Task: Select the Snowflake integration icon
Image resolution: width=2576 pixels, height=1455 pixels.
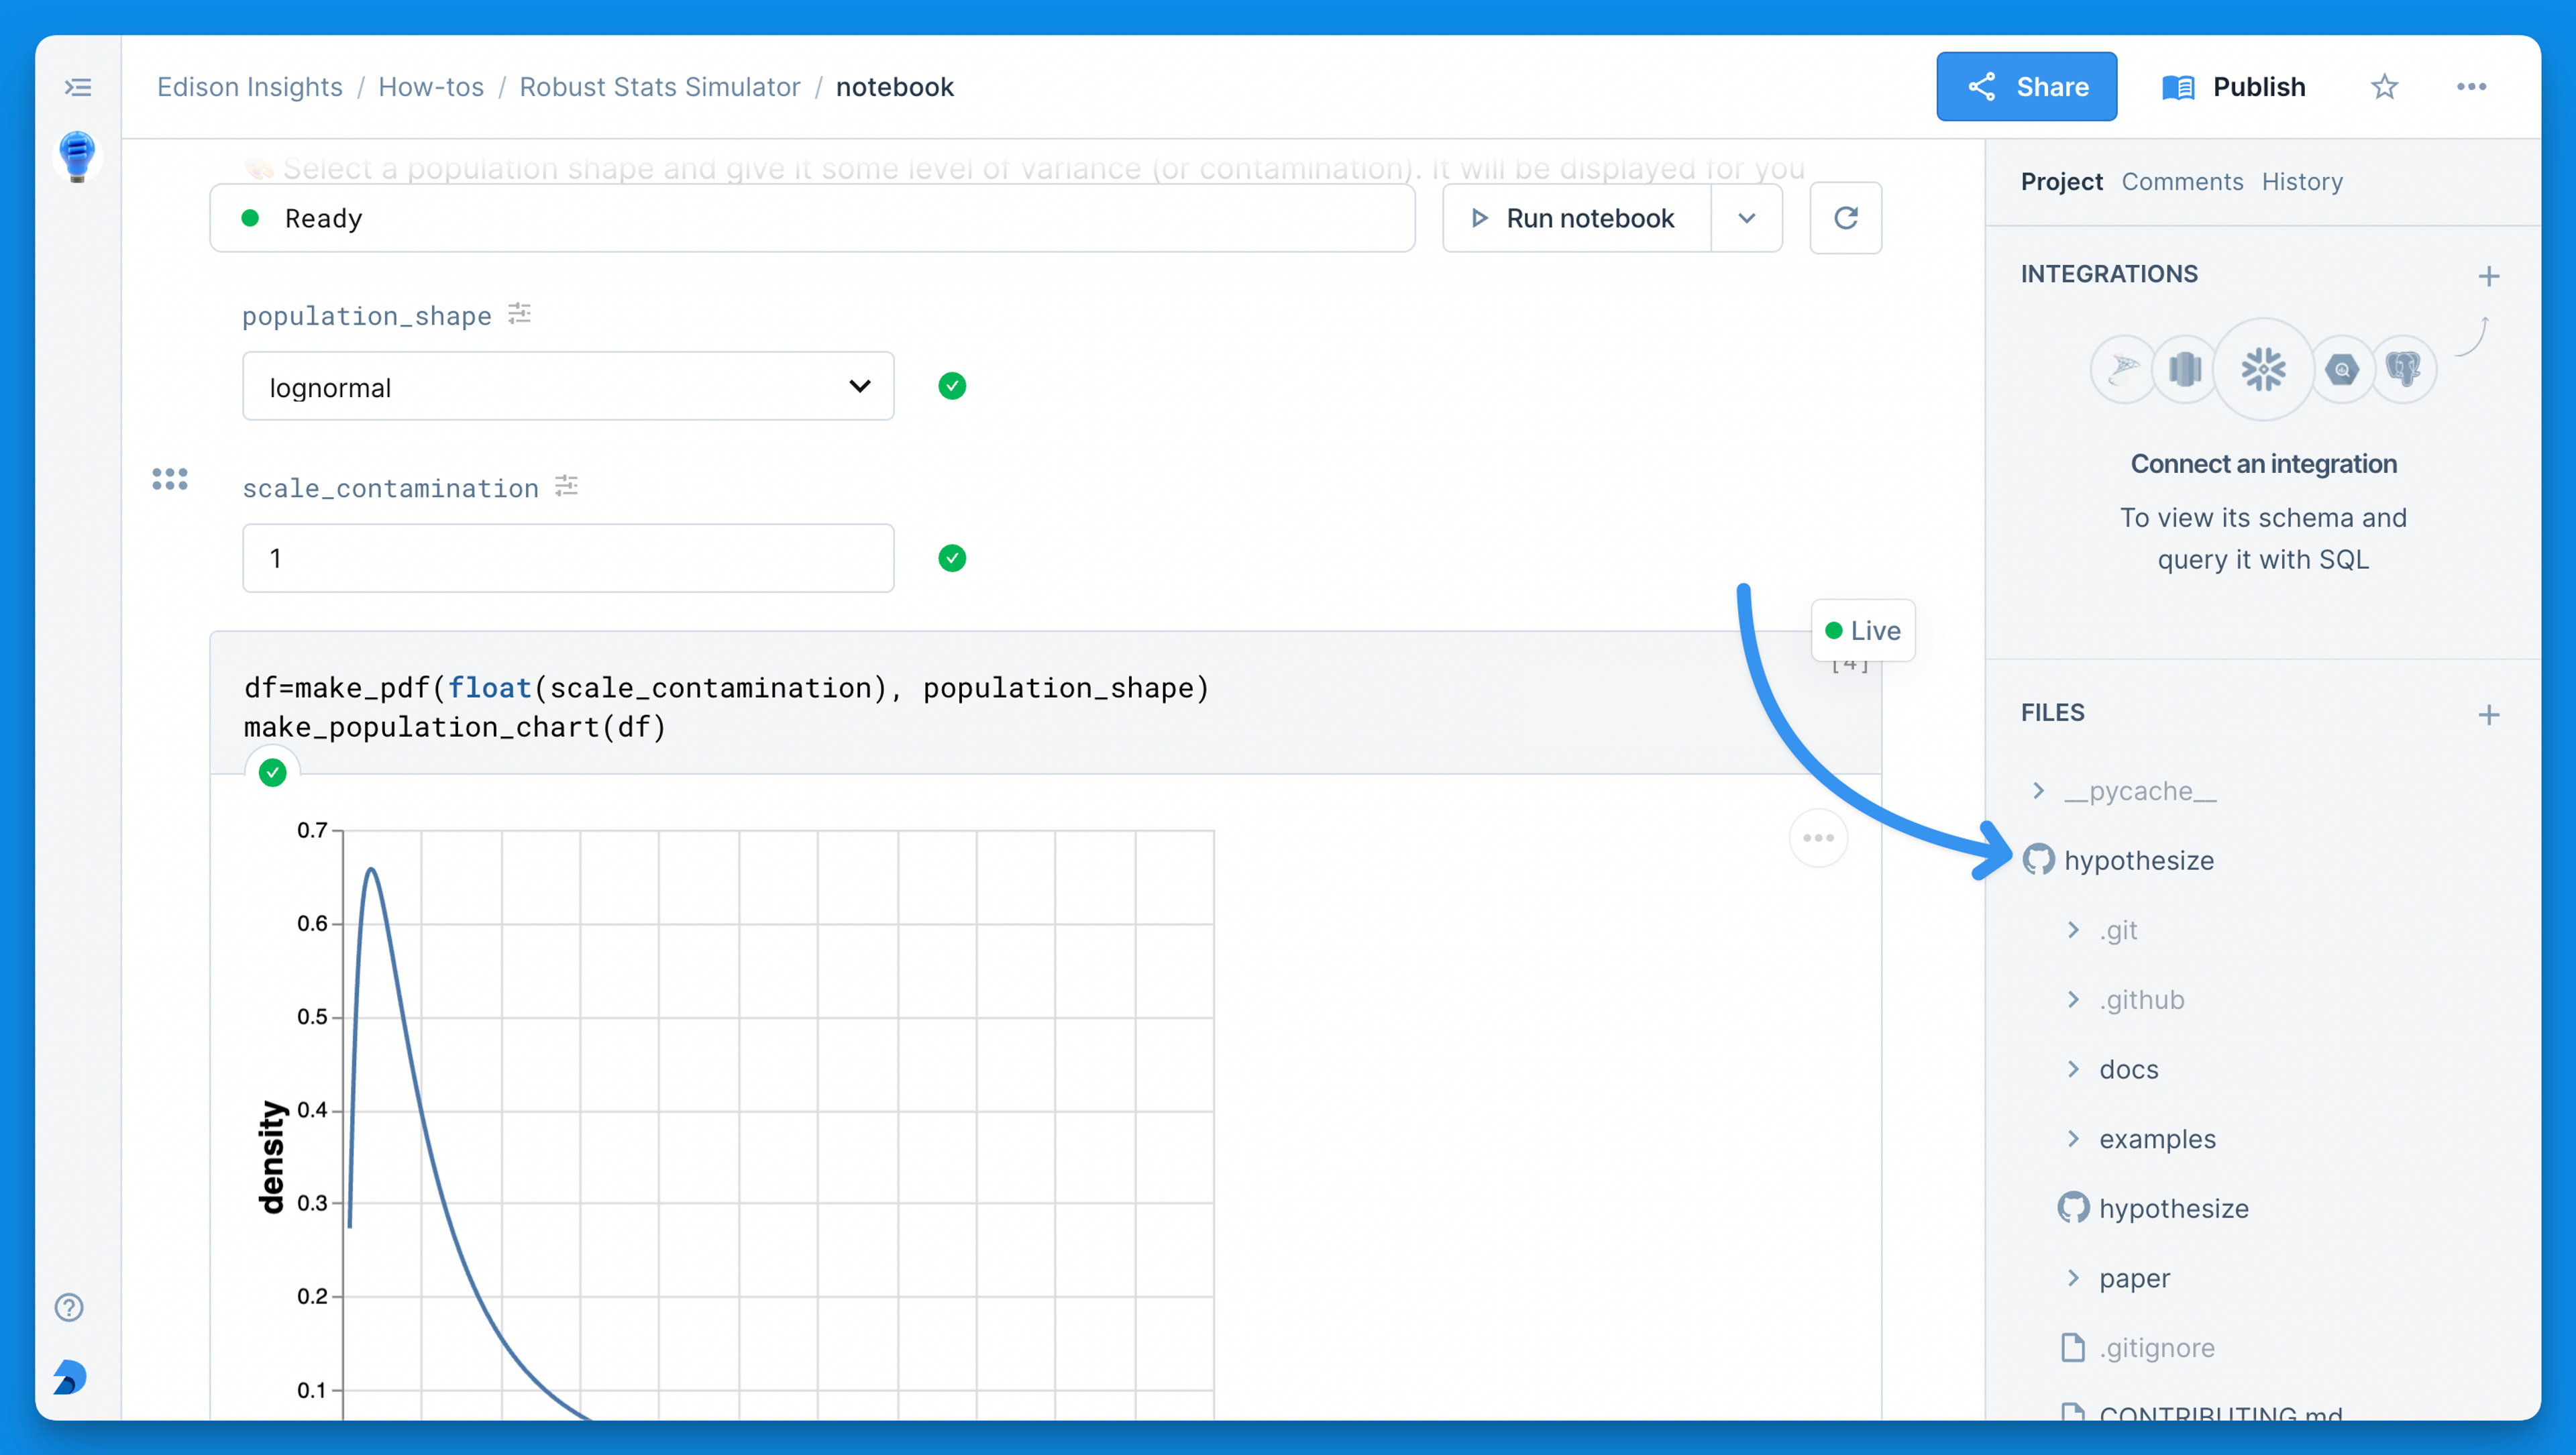Action: pos(2263,369)
